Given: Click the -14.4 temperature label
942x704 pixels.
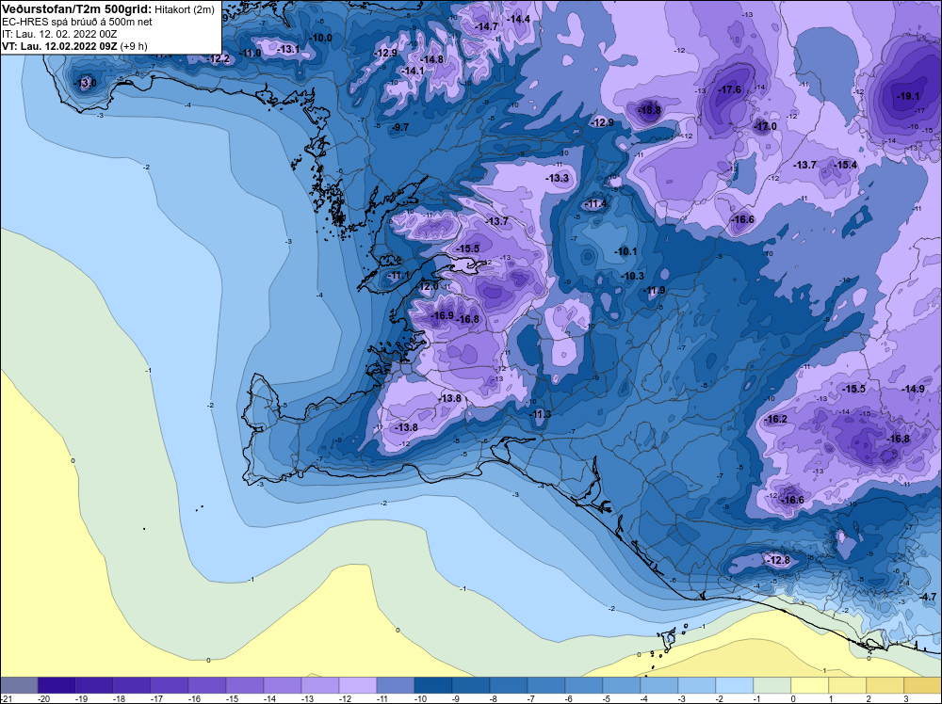Looking at the screenshot, I should tap(519, 19).
